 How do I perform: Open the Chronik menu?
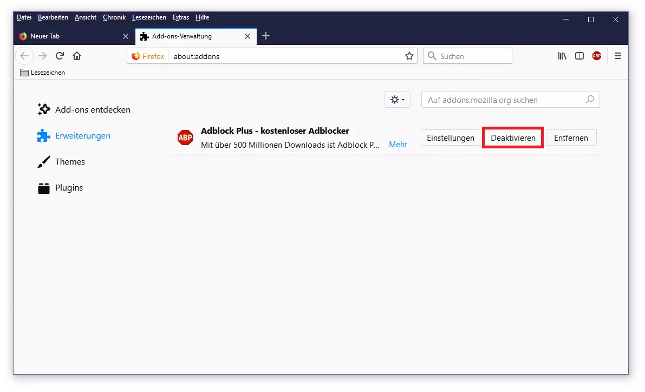tap(114, 17)
